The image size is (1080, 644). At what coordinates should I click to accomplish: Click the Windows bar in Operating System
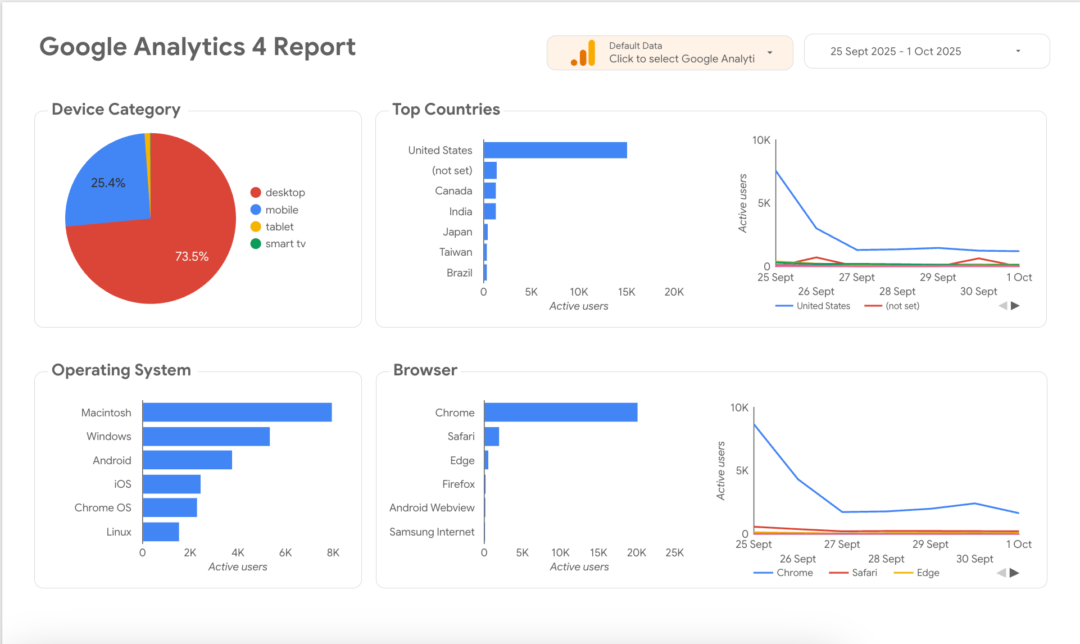206,436
